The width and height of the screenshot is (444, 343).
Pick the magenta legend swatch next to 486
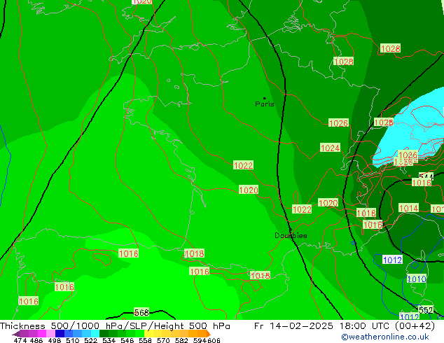point(42,334)
